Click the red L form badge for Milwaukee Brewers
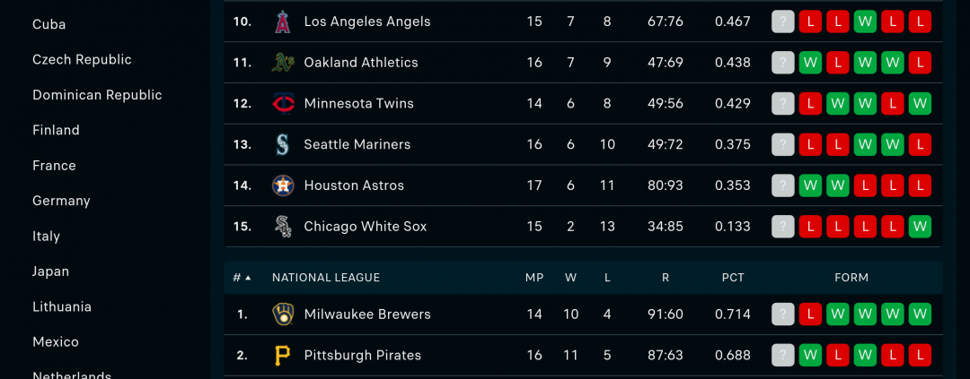970x379 pixels. pos(810,314)
